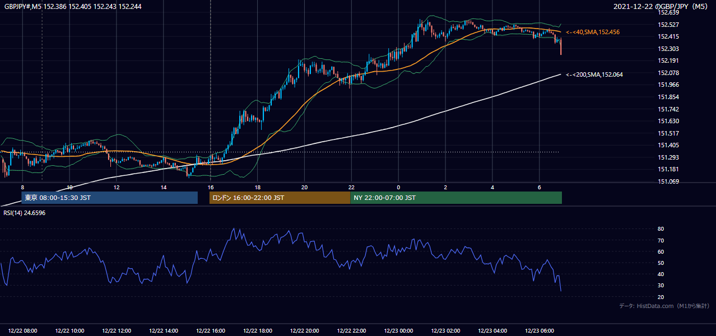The image size is (716, 336).
Task: Click the 2021-12-22 GBP/JPY (M5) chart title
Action: (662, 6)
